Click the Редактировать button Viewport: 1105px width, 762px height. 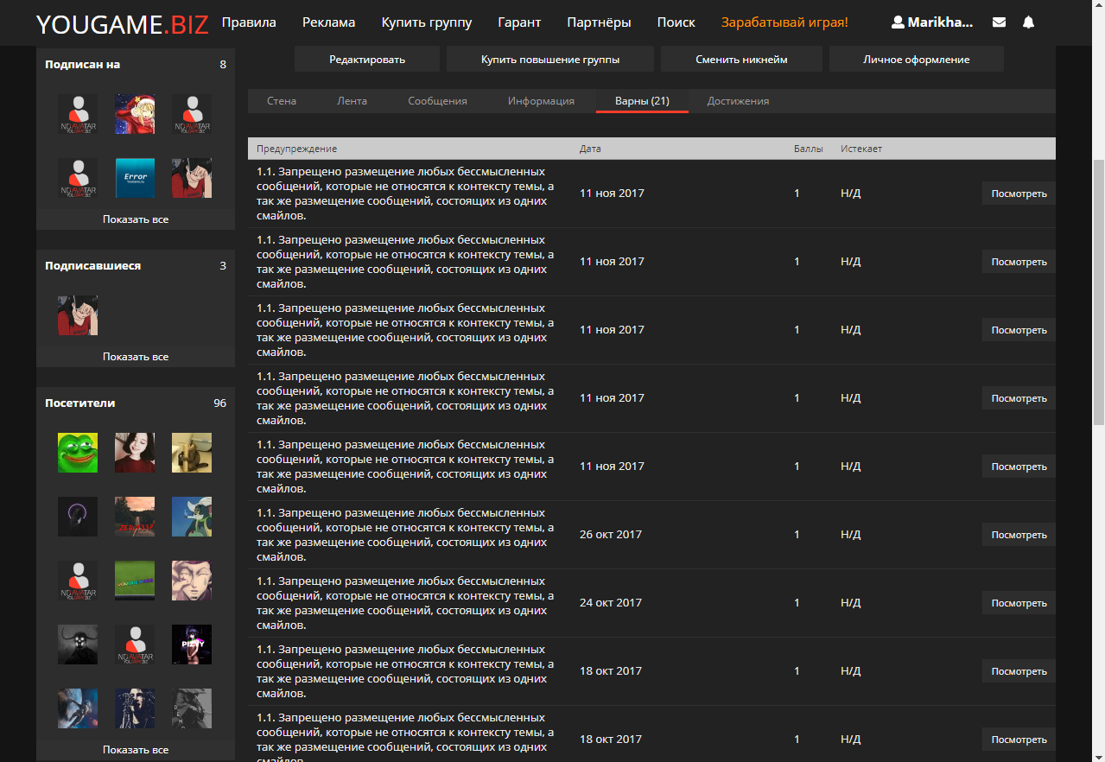367,60
